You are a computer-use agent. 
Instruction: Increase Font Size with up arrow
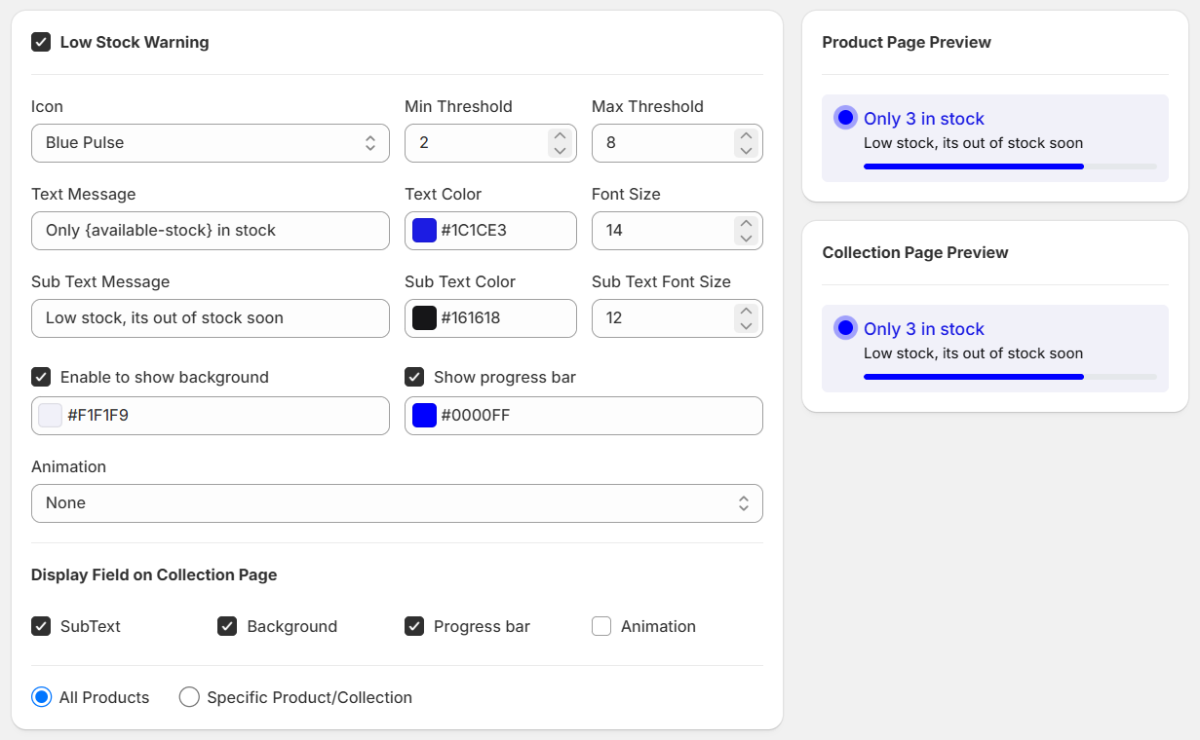(746, 224)
